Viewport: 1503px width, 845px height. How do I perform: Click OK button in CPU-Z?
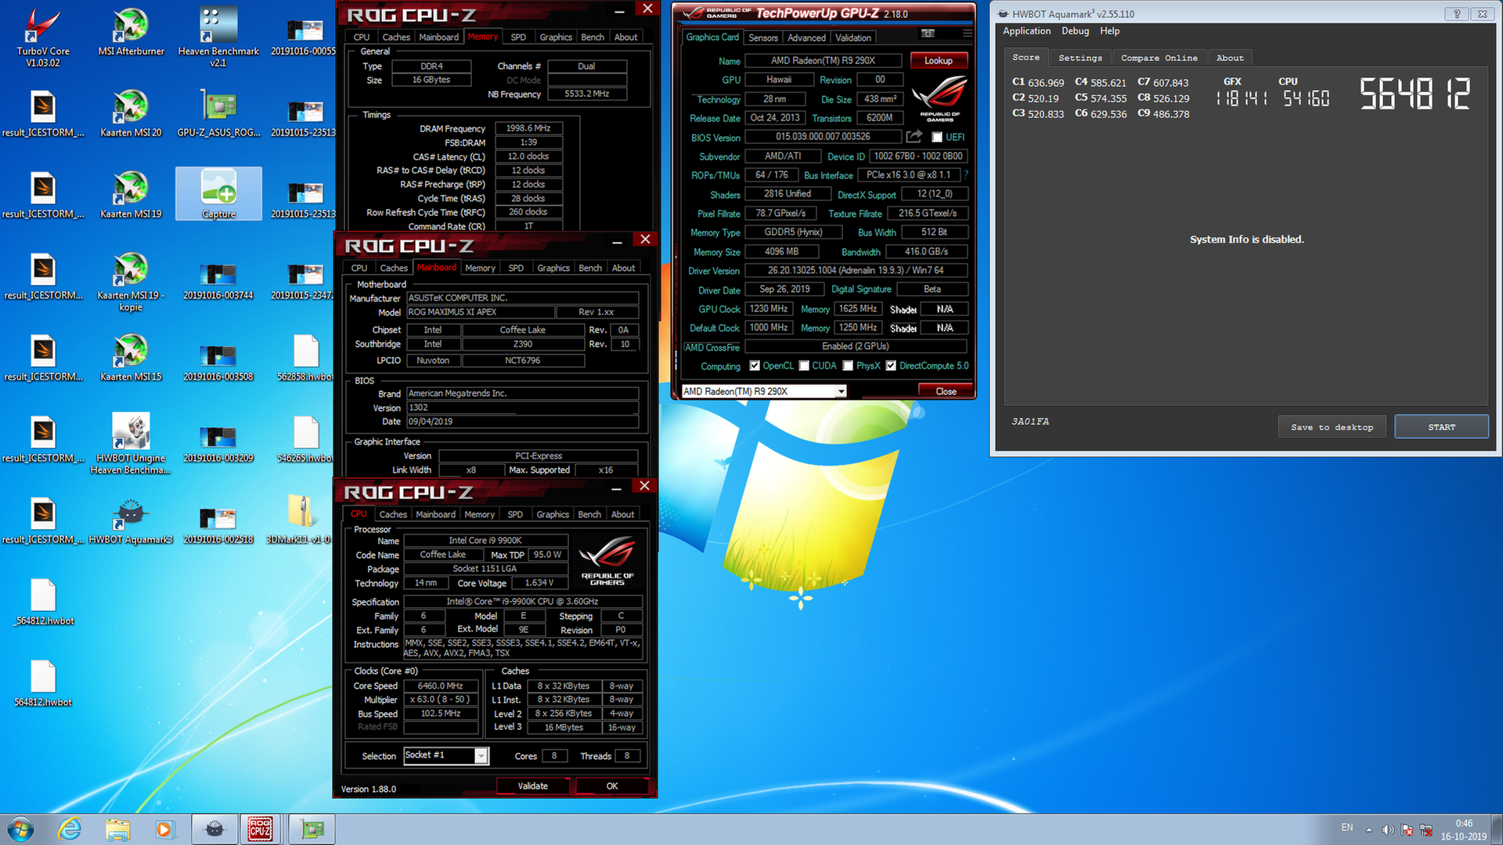click(611, 786)
